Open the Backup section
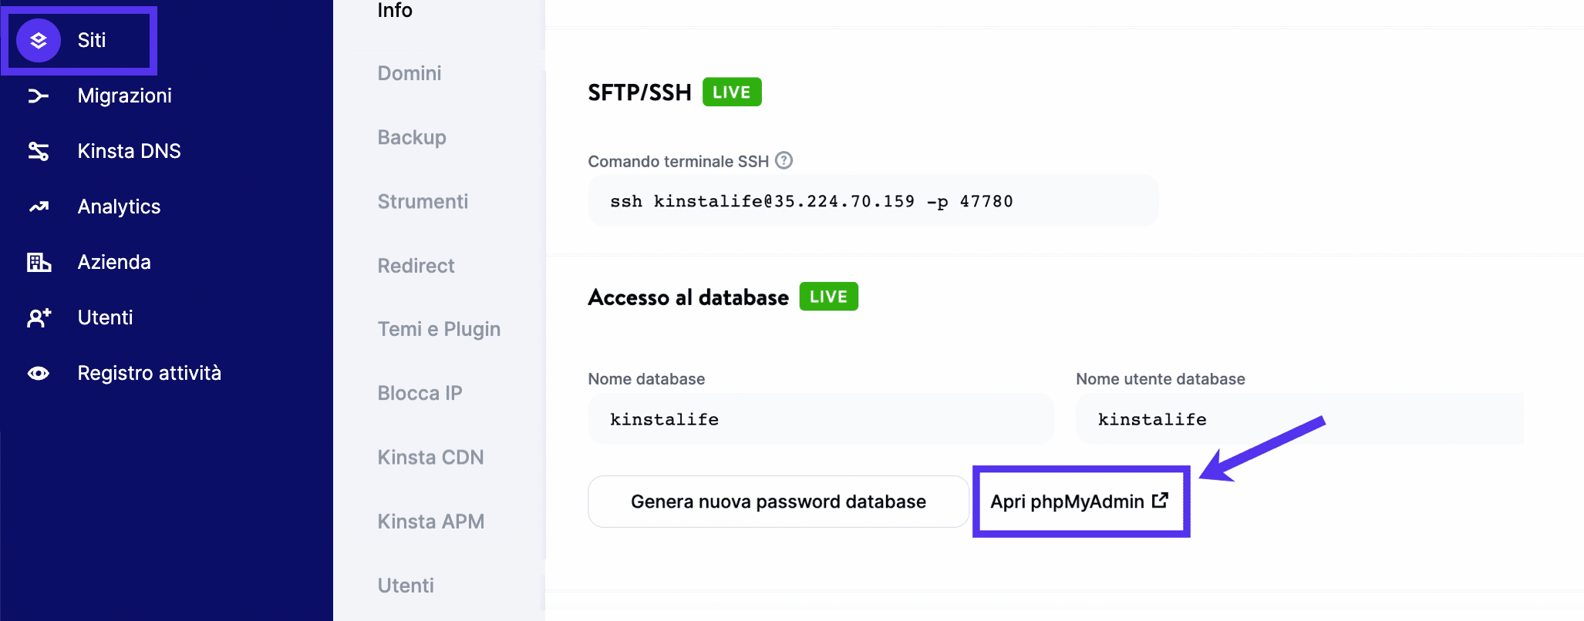The width and height of the screenshot is (1584, 621). click(x=412, y=137)
